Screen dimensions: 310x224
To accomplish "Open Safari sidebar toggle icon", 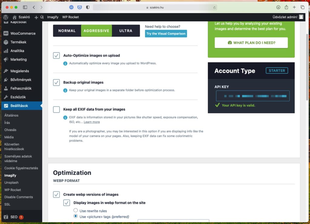I will [25, 7].
